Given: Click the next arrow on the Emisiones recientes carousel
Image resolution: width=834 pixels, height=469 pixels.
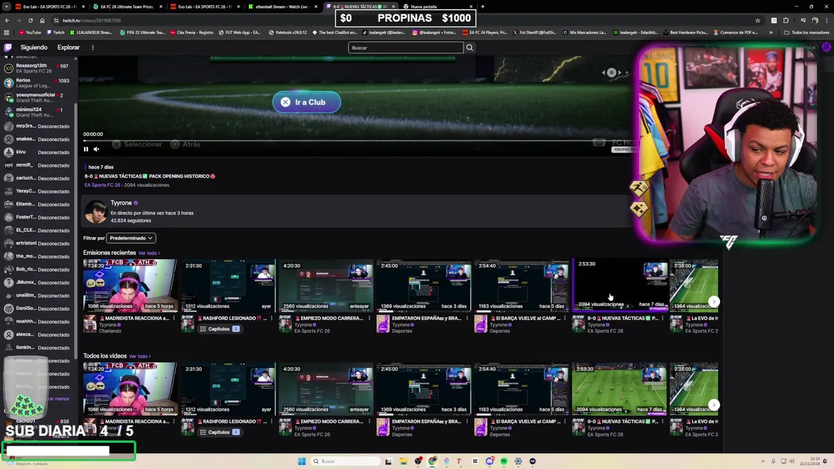Looking at the screenshot, I should point(714,302).
